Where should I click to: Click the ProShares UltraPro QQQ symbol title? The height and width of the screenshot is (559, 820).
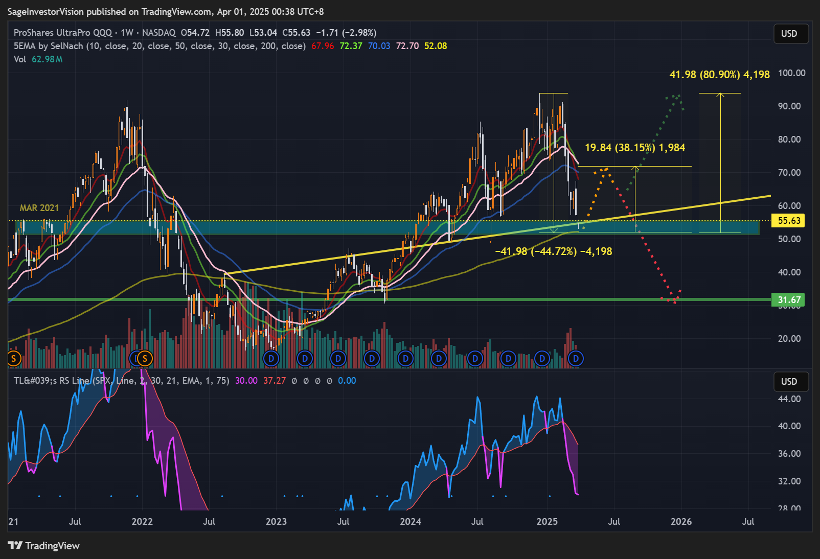pyautogui.click(x=63, y=33)
